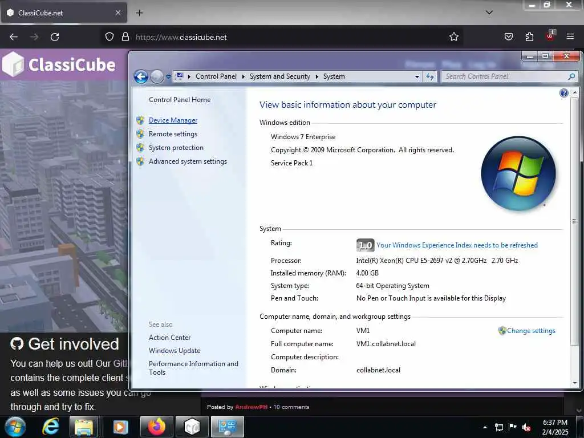This screenshot has height=438, width=584.
Task: Launch Internet Explorer from taskbar
Action: (x=51, y=427)
